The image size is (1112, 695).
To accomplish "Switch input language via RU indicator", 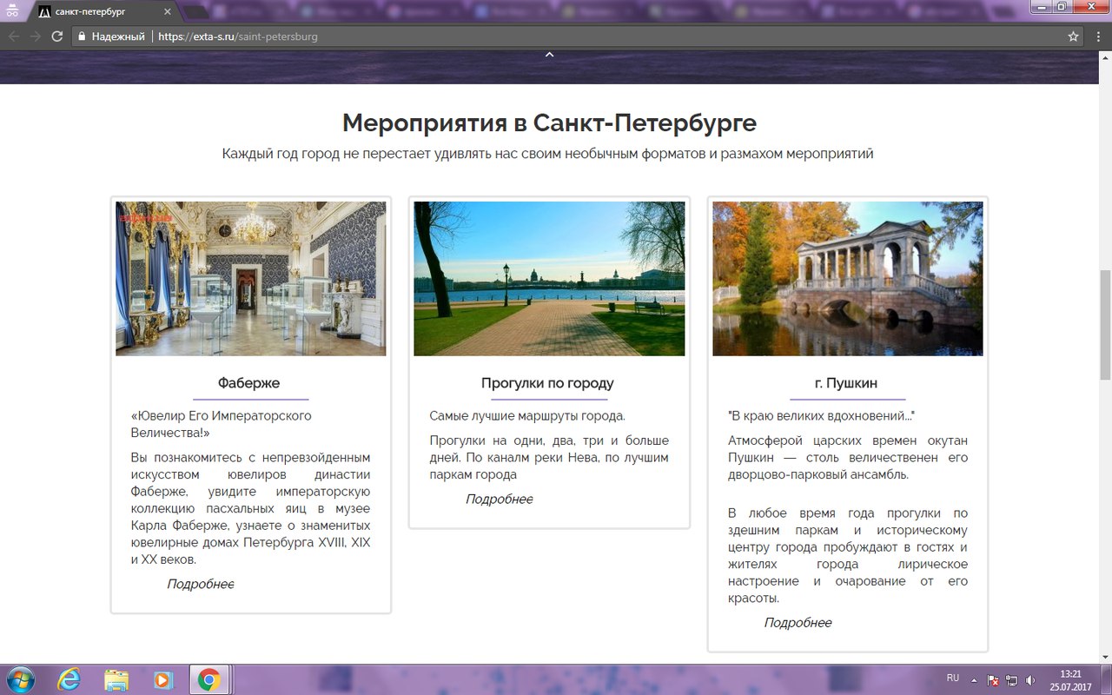I will (953, 677).
